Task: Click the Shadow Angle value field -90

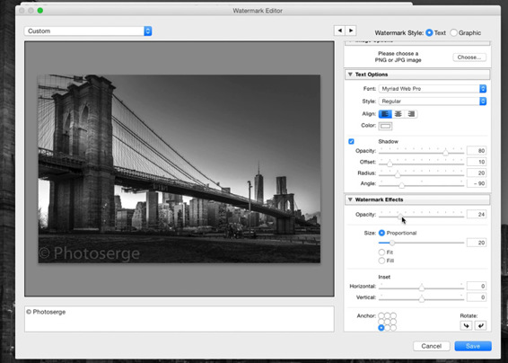Action: 477,183
